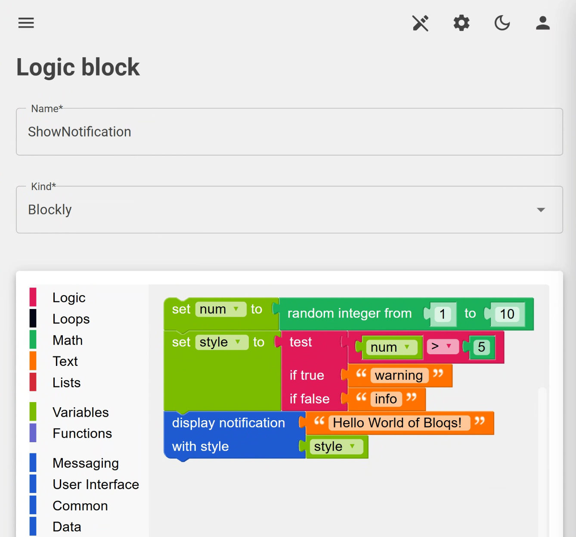The height and width of the screenshot is (537, 576).
Task: Open num variable dropdown in set block
Action: point(220,309)
